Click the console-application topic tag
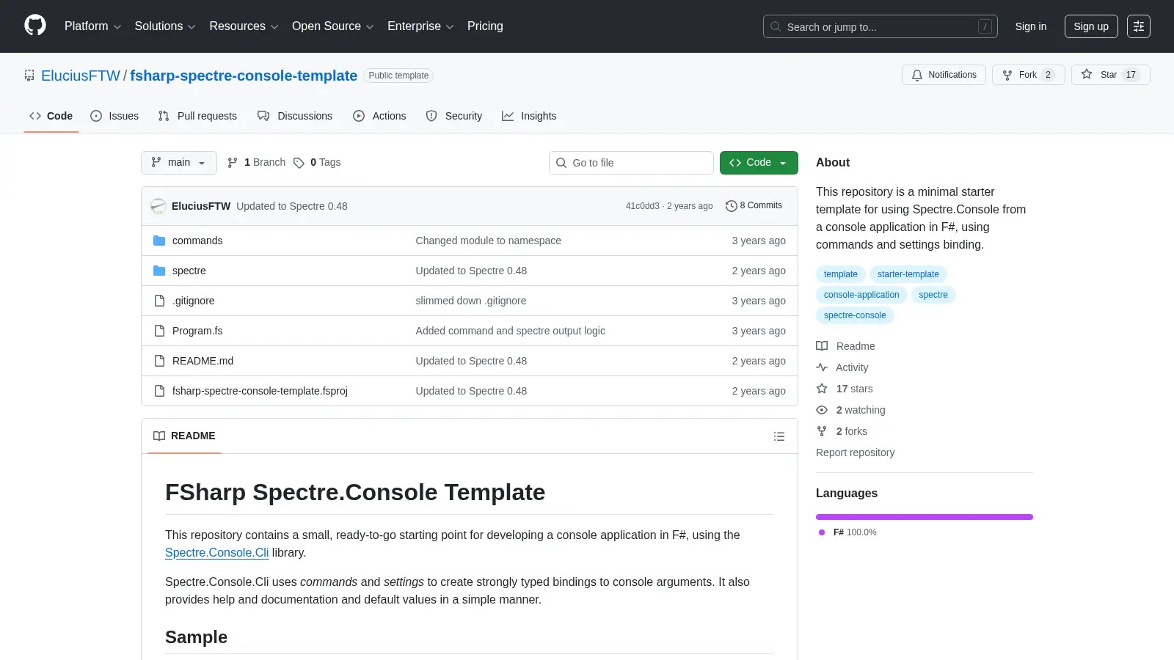The height and width of the screenshot is (660, 1174). tap(861, 295)
